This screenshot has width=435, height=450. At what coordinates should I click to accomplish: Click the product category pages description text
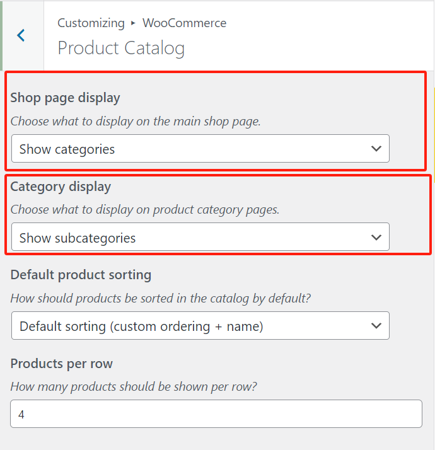145,210
